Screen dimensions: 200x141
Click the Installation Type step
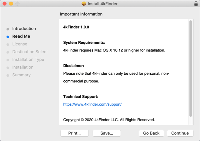tap(28, 60)
